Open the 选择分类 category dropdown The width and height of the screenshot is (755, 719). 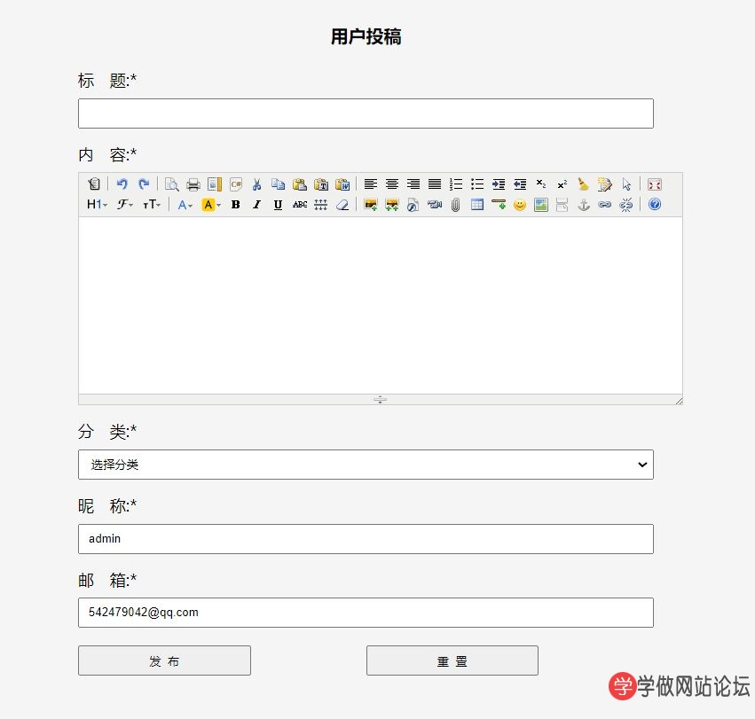point(366,465)
